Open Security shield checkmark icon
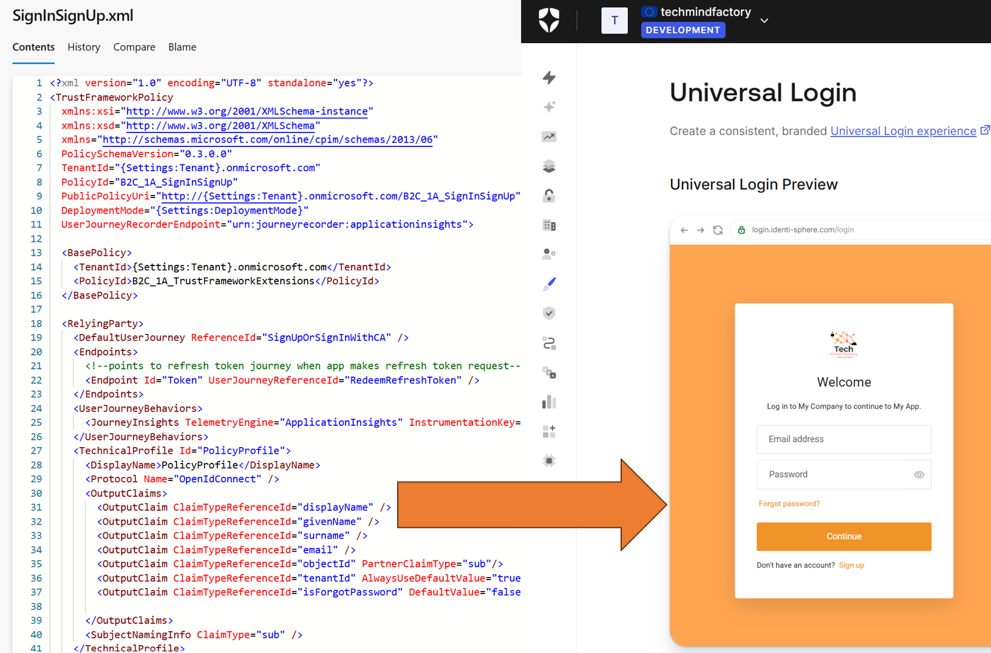 pos(549,313)
